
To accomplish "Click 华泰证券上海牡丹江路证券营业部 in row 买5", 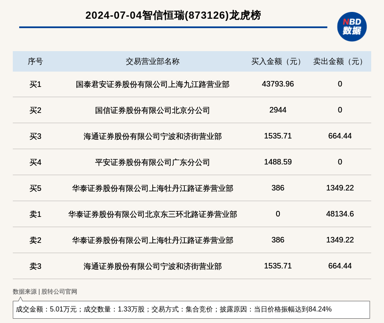I will tap(153, 188).
